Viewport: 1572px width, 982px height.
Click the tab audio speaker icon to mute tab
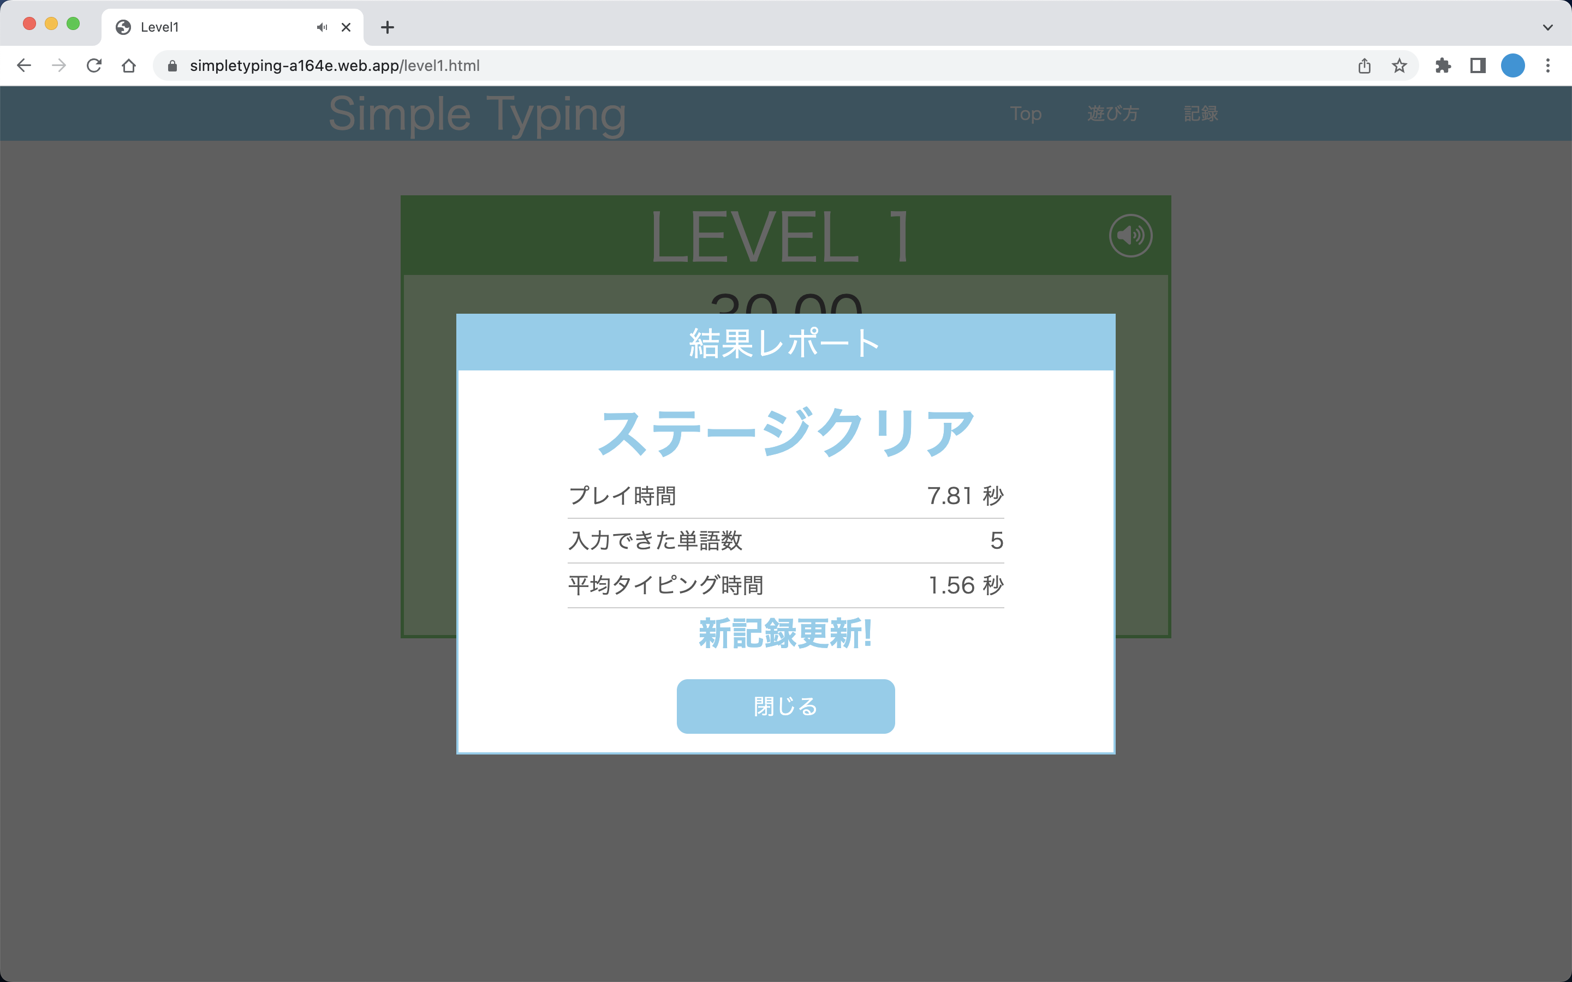coord(321,27)
